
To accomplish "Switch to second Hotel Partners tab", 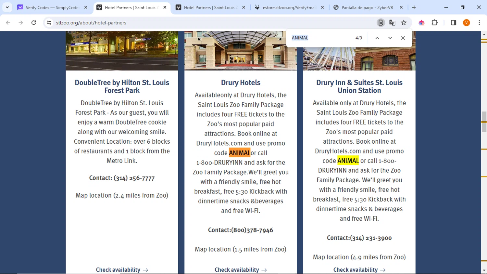I will (210, 7).
